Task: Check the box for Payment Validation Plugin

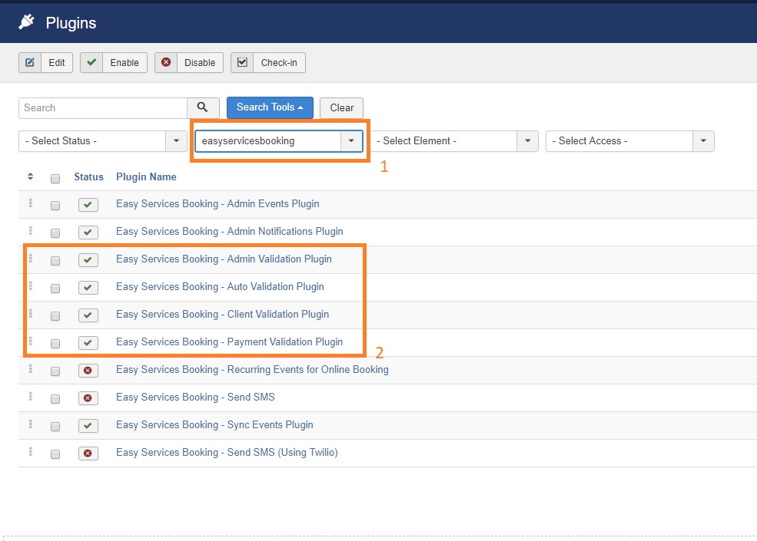Action: (55, 343)
